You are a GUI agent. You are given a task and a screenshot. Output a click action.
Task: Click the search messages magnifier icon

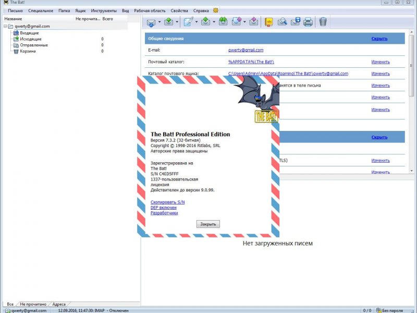pyautogui.click(x=282, y=22)
